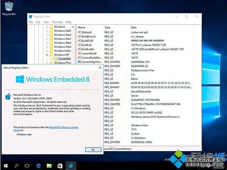
Task: Click the Windows Mail folder icon
Action: tap(51, 39)
